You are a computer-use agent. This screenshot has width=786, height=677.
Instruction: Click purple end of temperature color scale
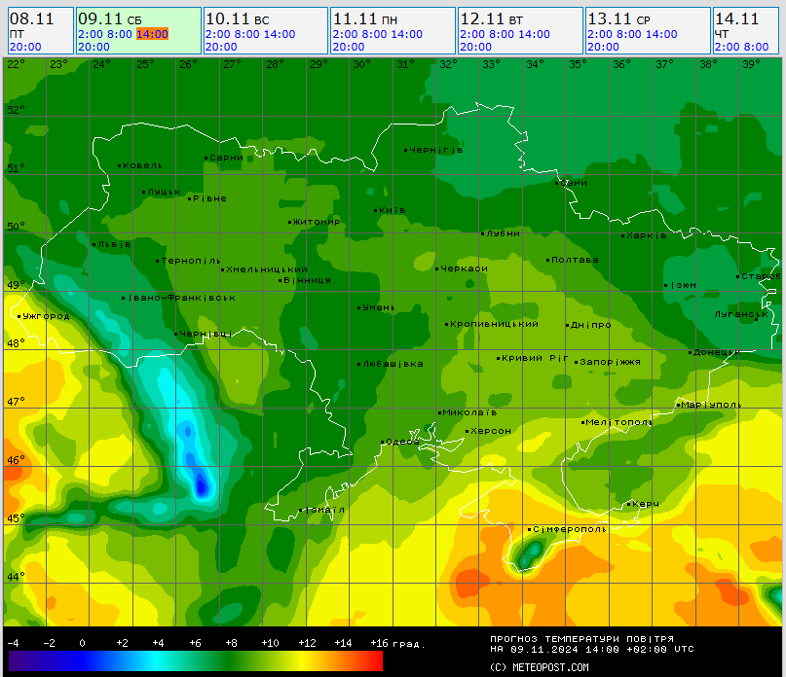(14, 661)
